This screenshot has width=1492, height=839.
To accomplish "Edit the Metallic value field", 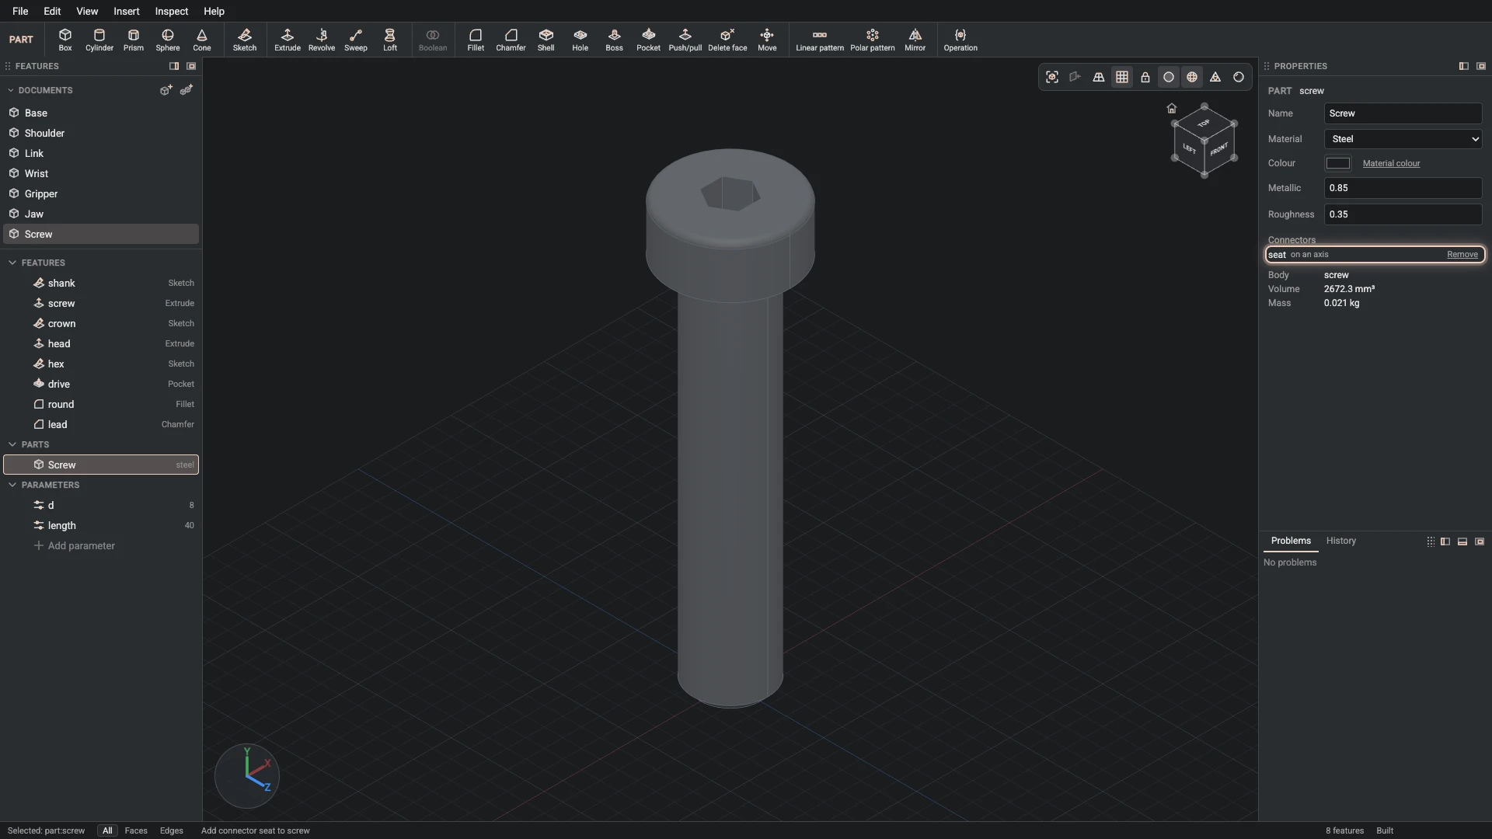I will pos(1403,188).
